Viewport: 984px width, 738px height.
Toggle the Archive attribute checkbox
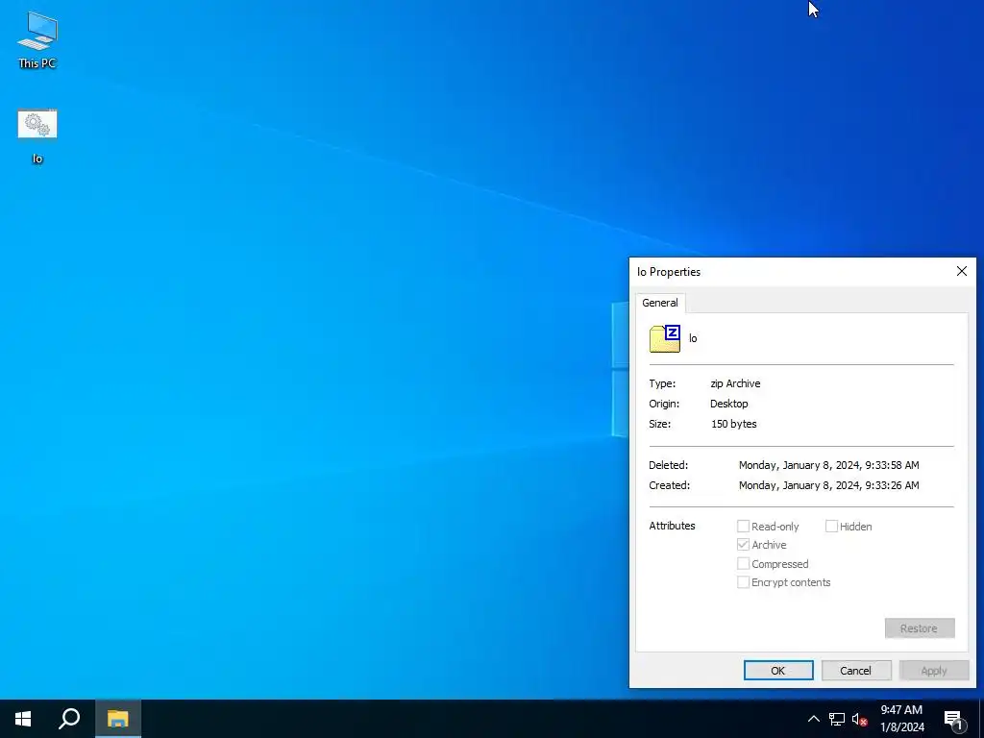coord(743,544)
